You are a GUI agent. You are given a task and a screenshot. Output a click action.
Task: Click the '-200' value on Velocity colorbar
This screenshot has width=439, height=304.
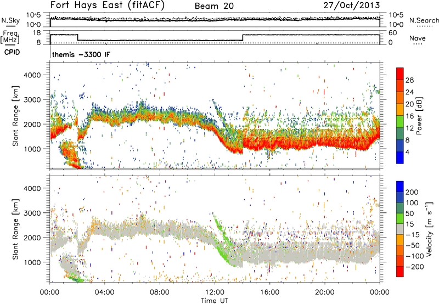click(x=414, y=267)
